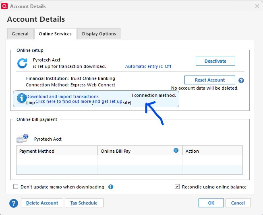Open the Tax Schedule button
This screenshot has width=263, height=215.
pos(84,203)
